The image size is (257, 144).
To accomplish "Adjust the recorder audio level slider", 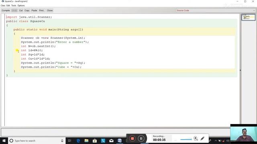I will pyautogui.click(x=186, y=140).
